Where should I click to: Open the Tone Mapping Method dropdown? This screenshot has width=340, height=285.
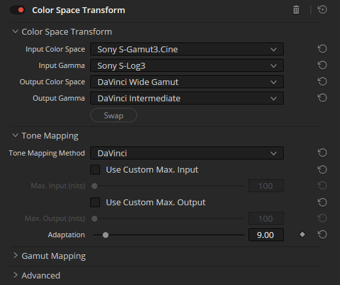pyautogui.click(x=187, y=153)
